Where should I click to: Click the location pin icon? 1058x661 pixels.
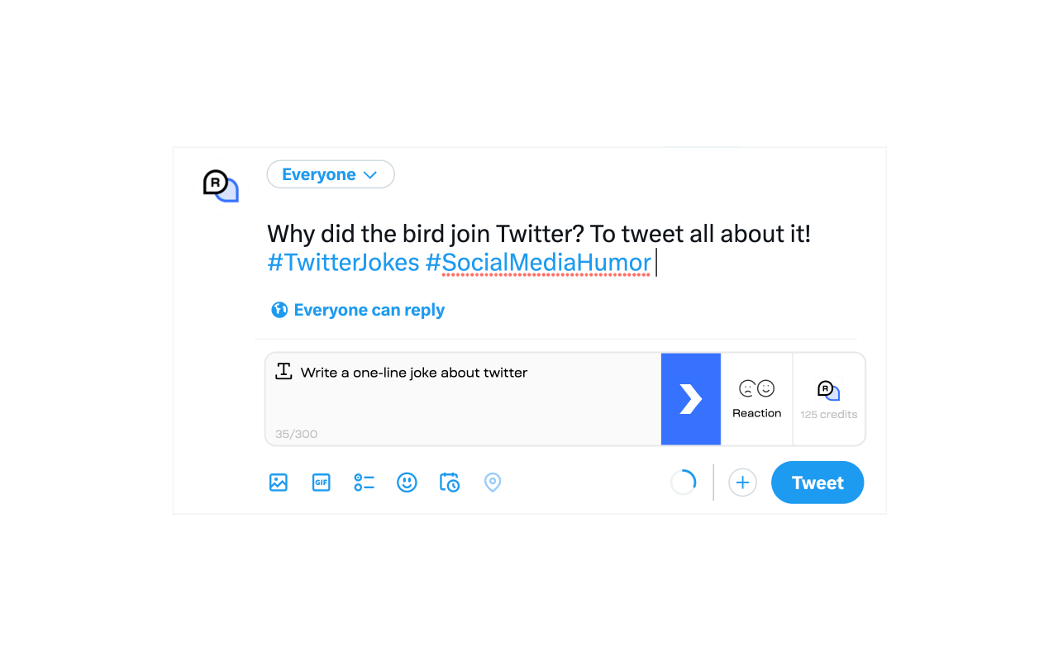coord(493,483)
